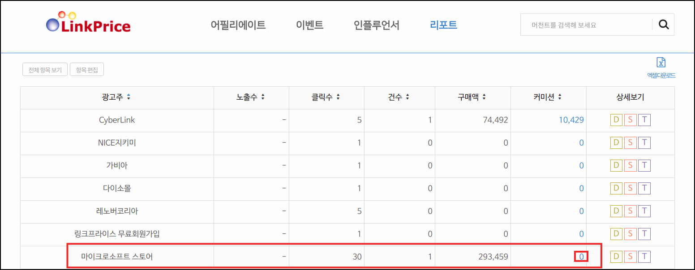Open S detail for 가비아 row
695x270 pixels.
(630, 165)
